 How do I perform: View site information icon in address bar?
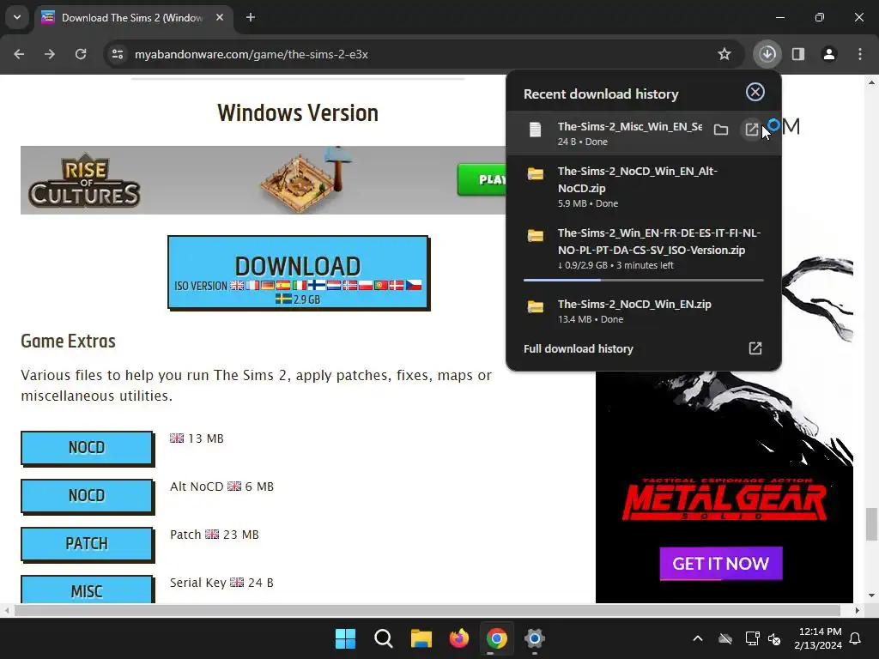118,54
